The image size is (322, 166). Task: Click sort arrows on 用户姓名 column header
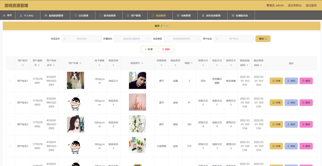click(23, 65)
